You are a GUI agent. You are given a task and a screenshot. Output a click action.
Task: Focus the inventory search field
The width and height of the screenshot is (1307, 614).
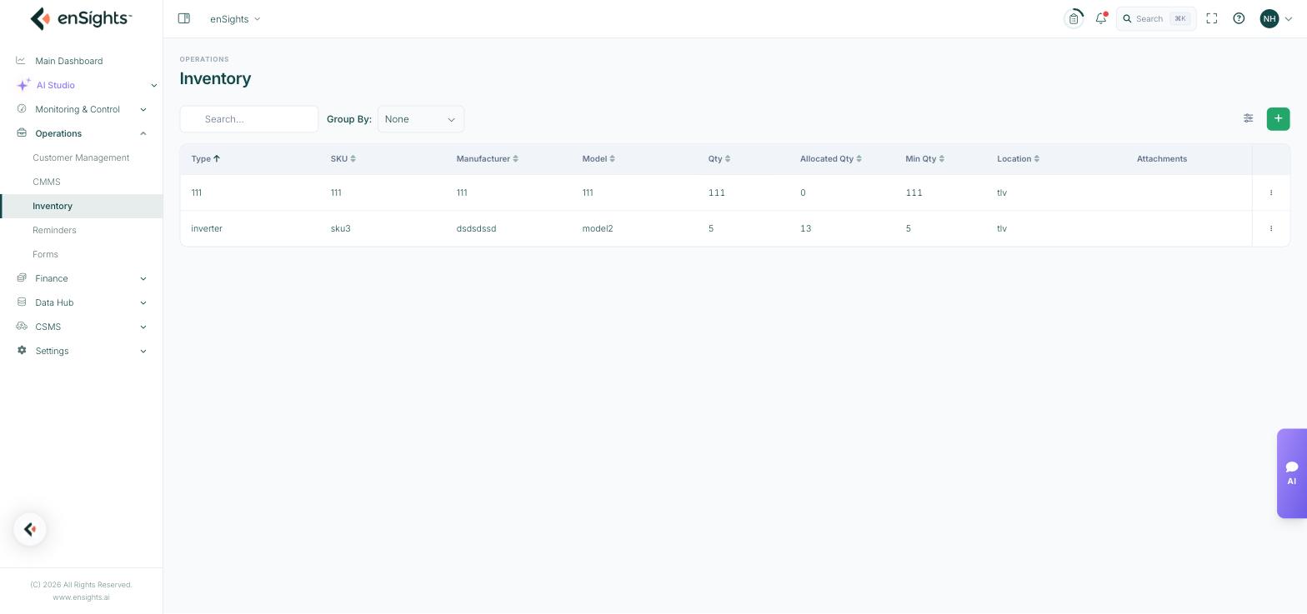tap(249, 119)
